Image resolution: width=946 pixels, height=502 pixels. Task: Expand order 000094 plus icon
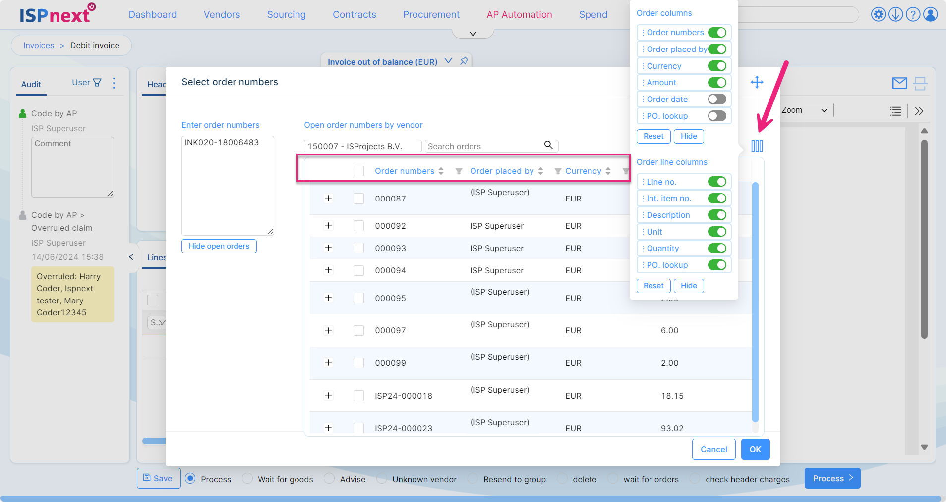[x=328, y=270]
